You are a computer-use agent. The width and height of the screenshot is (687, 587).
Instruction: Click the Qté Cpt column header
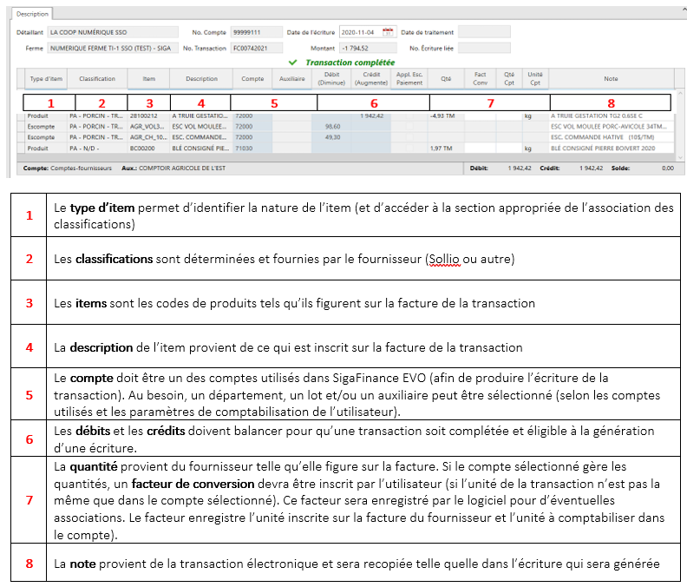point(509,79)
